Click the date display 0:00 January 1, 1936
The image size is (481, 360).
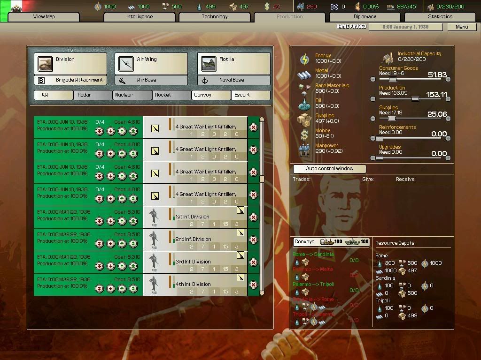tap(405, 27)
